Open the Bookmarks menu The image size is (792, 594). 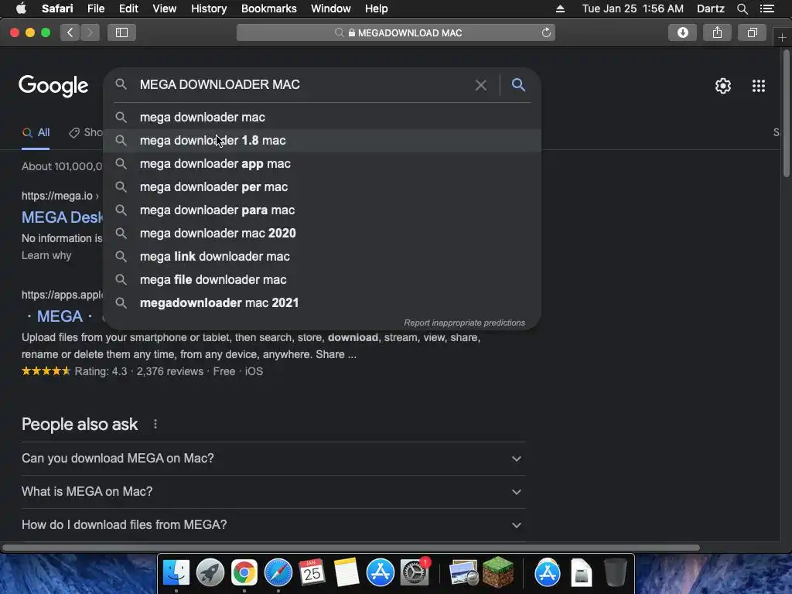268,9
